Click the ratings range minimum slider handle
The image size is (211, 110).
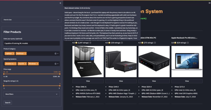[4, 86]
